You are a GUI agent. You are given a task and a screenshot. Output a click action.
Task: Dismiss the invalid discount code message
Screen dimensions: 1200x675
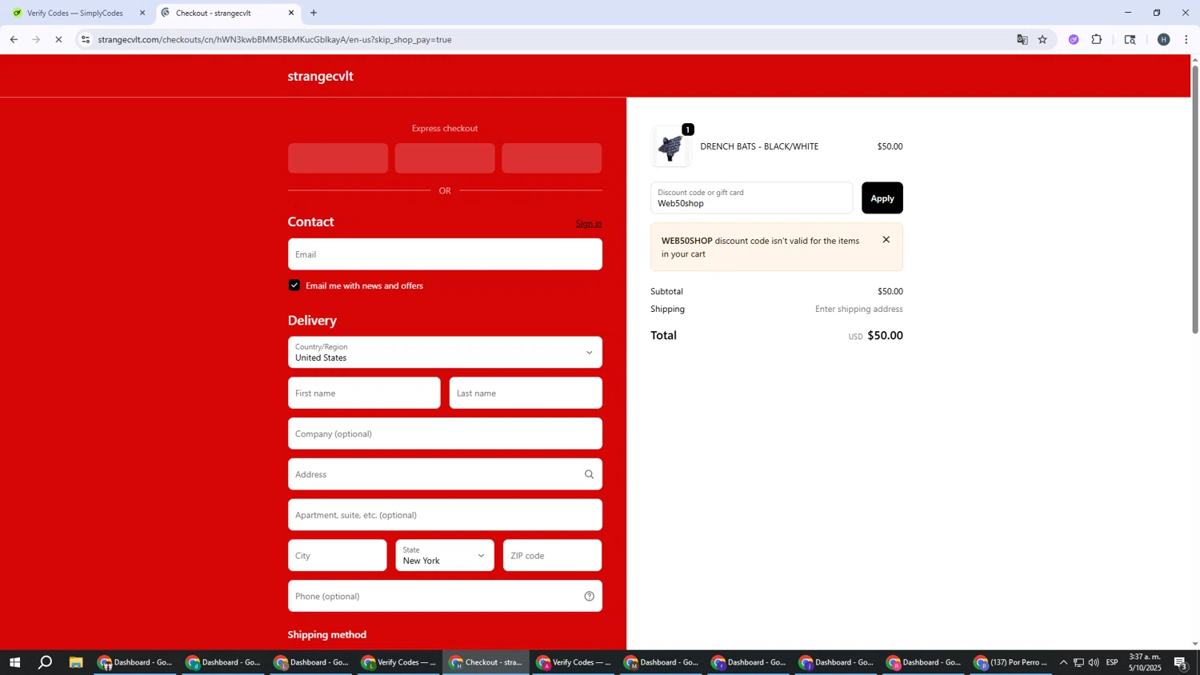886,240
